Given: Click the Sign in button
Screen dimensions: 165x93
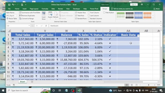Looking at the screenshot, I should pos(134,5).
